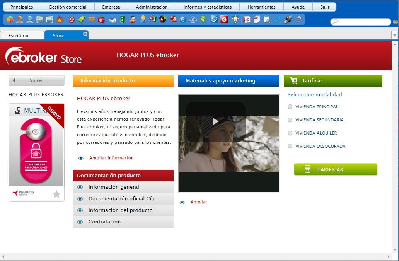399x261 pixels.
Task: Click the blue phone handset icon
Action: click(x=277, y=20)
